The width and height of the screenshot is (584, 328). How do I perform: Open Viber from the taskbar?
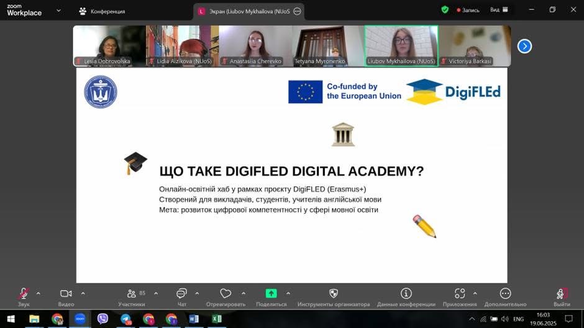pos(103,319)
